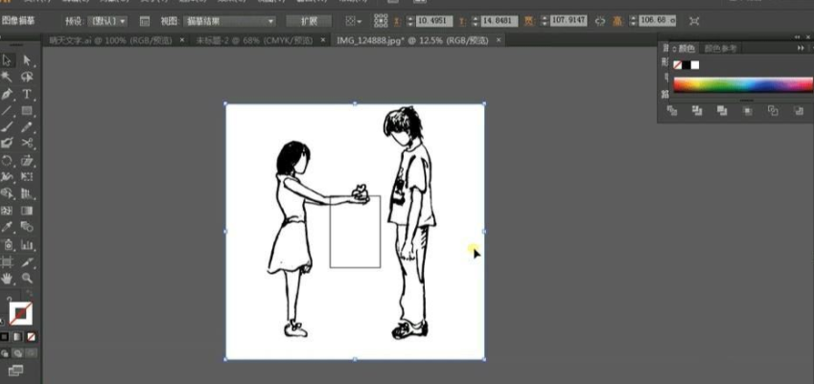Click the Y coordinate field 14.8481
Viewport: 814px width, 384px height.
(x=500, y=21)
